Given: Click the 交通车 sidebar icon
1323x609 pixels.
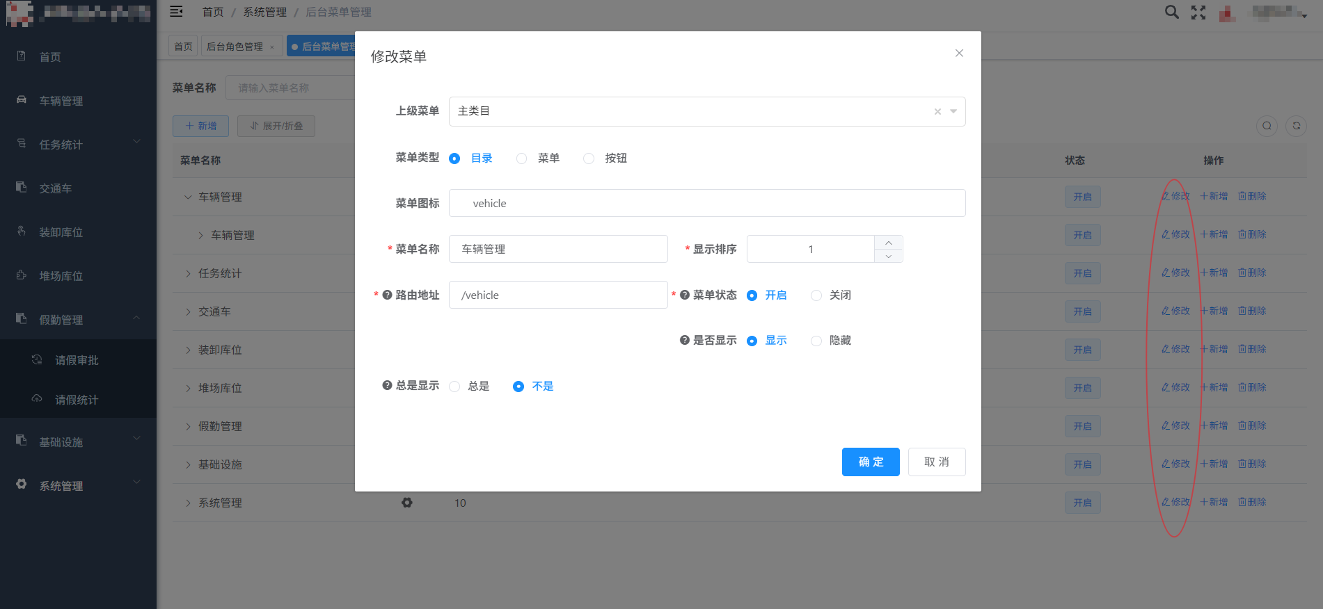Looking at the screenshot, I should click(22, 187).
